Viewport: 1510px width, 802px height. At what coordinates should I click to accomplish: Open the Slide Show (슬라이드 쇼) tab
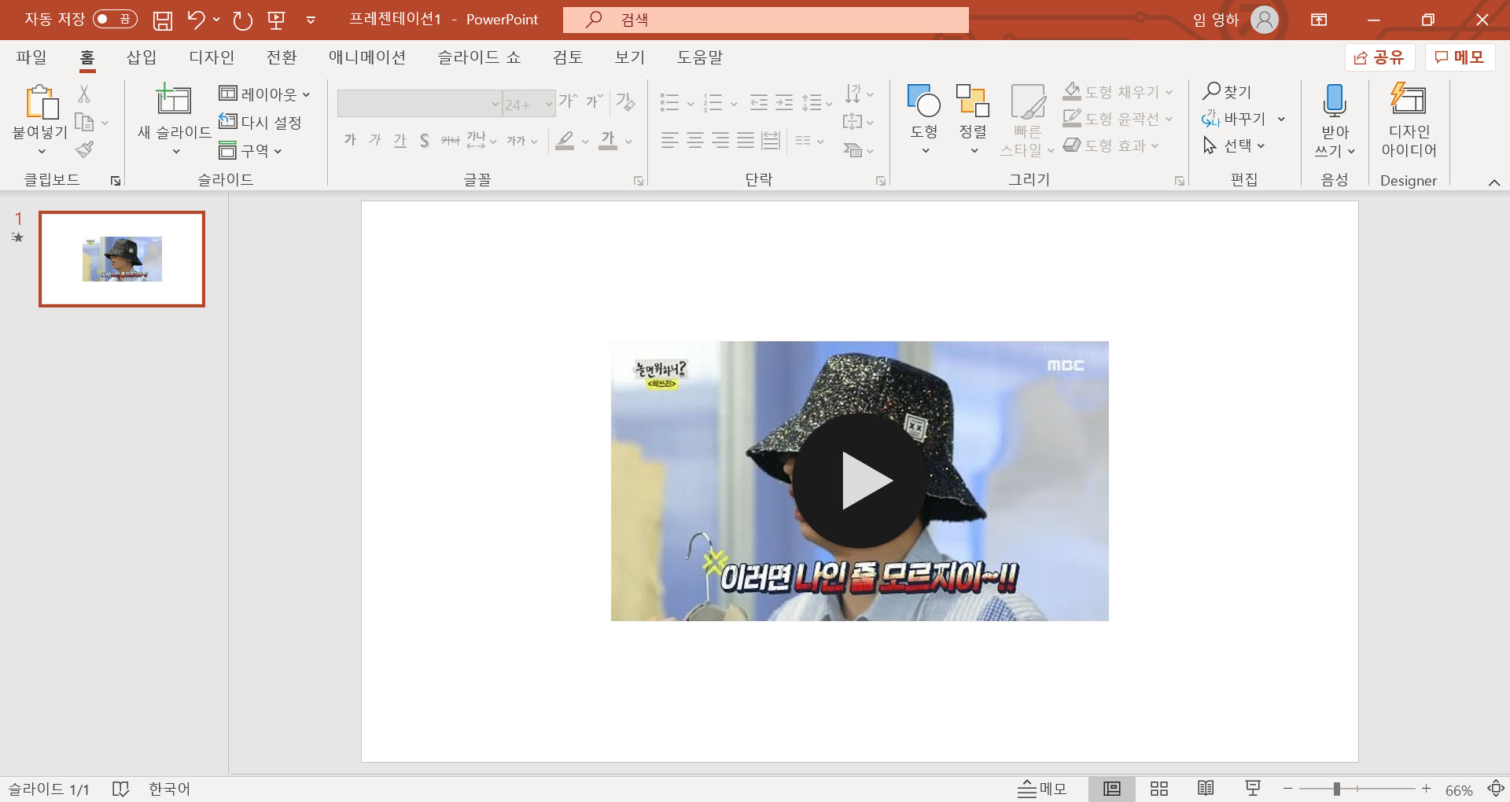click(x=479, y=57)
